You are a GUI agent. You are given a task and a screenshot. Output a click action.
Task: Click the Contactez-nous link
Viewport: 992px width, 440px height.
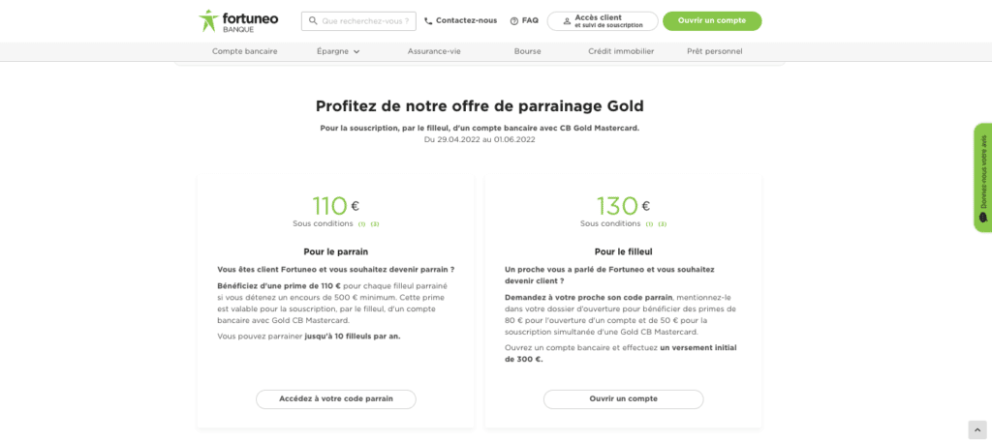[x=466, y=21]
